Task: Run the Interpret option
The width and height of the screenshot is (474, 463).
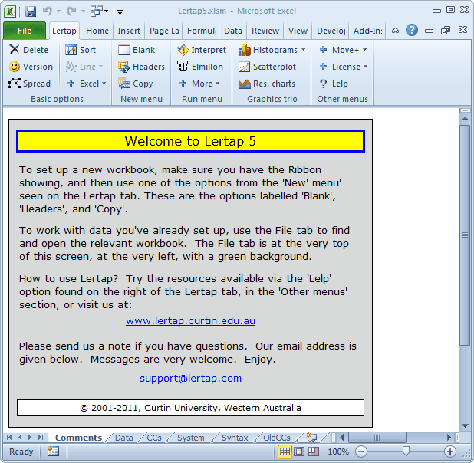Action: 202,50
